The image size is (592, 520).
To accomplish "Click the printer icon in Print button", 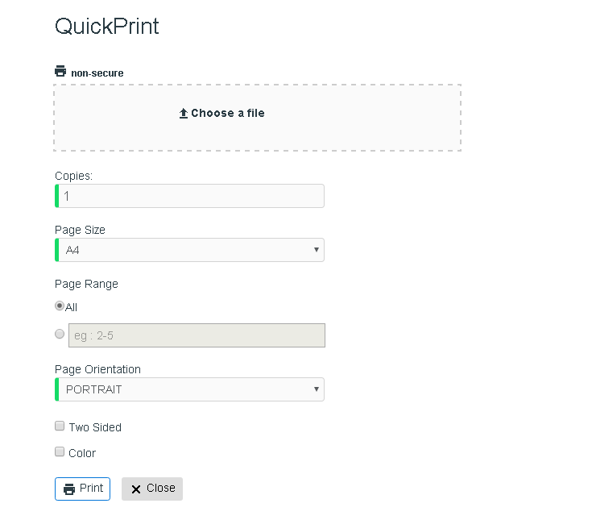I will [x=69, y=489].
